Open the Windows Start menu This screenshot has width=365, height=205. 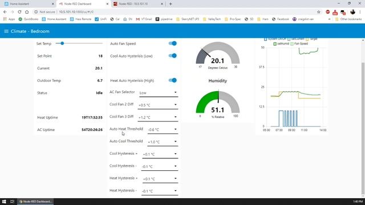click(x=4, y=202)
